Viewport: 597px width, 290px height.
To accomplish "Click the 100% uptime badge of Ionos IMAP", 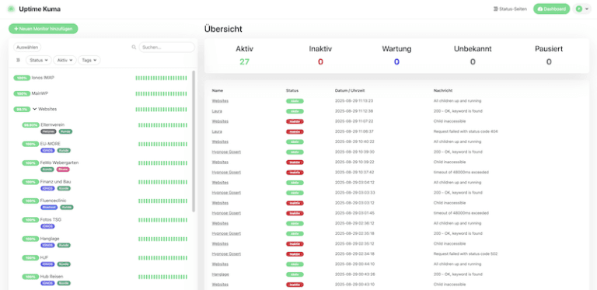I will tap(22, 78).
